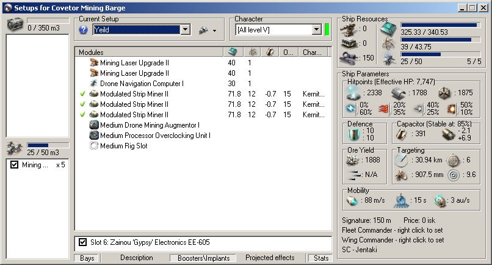Click the powergrid resource icon
Viewport: 492px width, 265px height.
pos(388,44)
